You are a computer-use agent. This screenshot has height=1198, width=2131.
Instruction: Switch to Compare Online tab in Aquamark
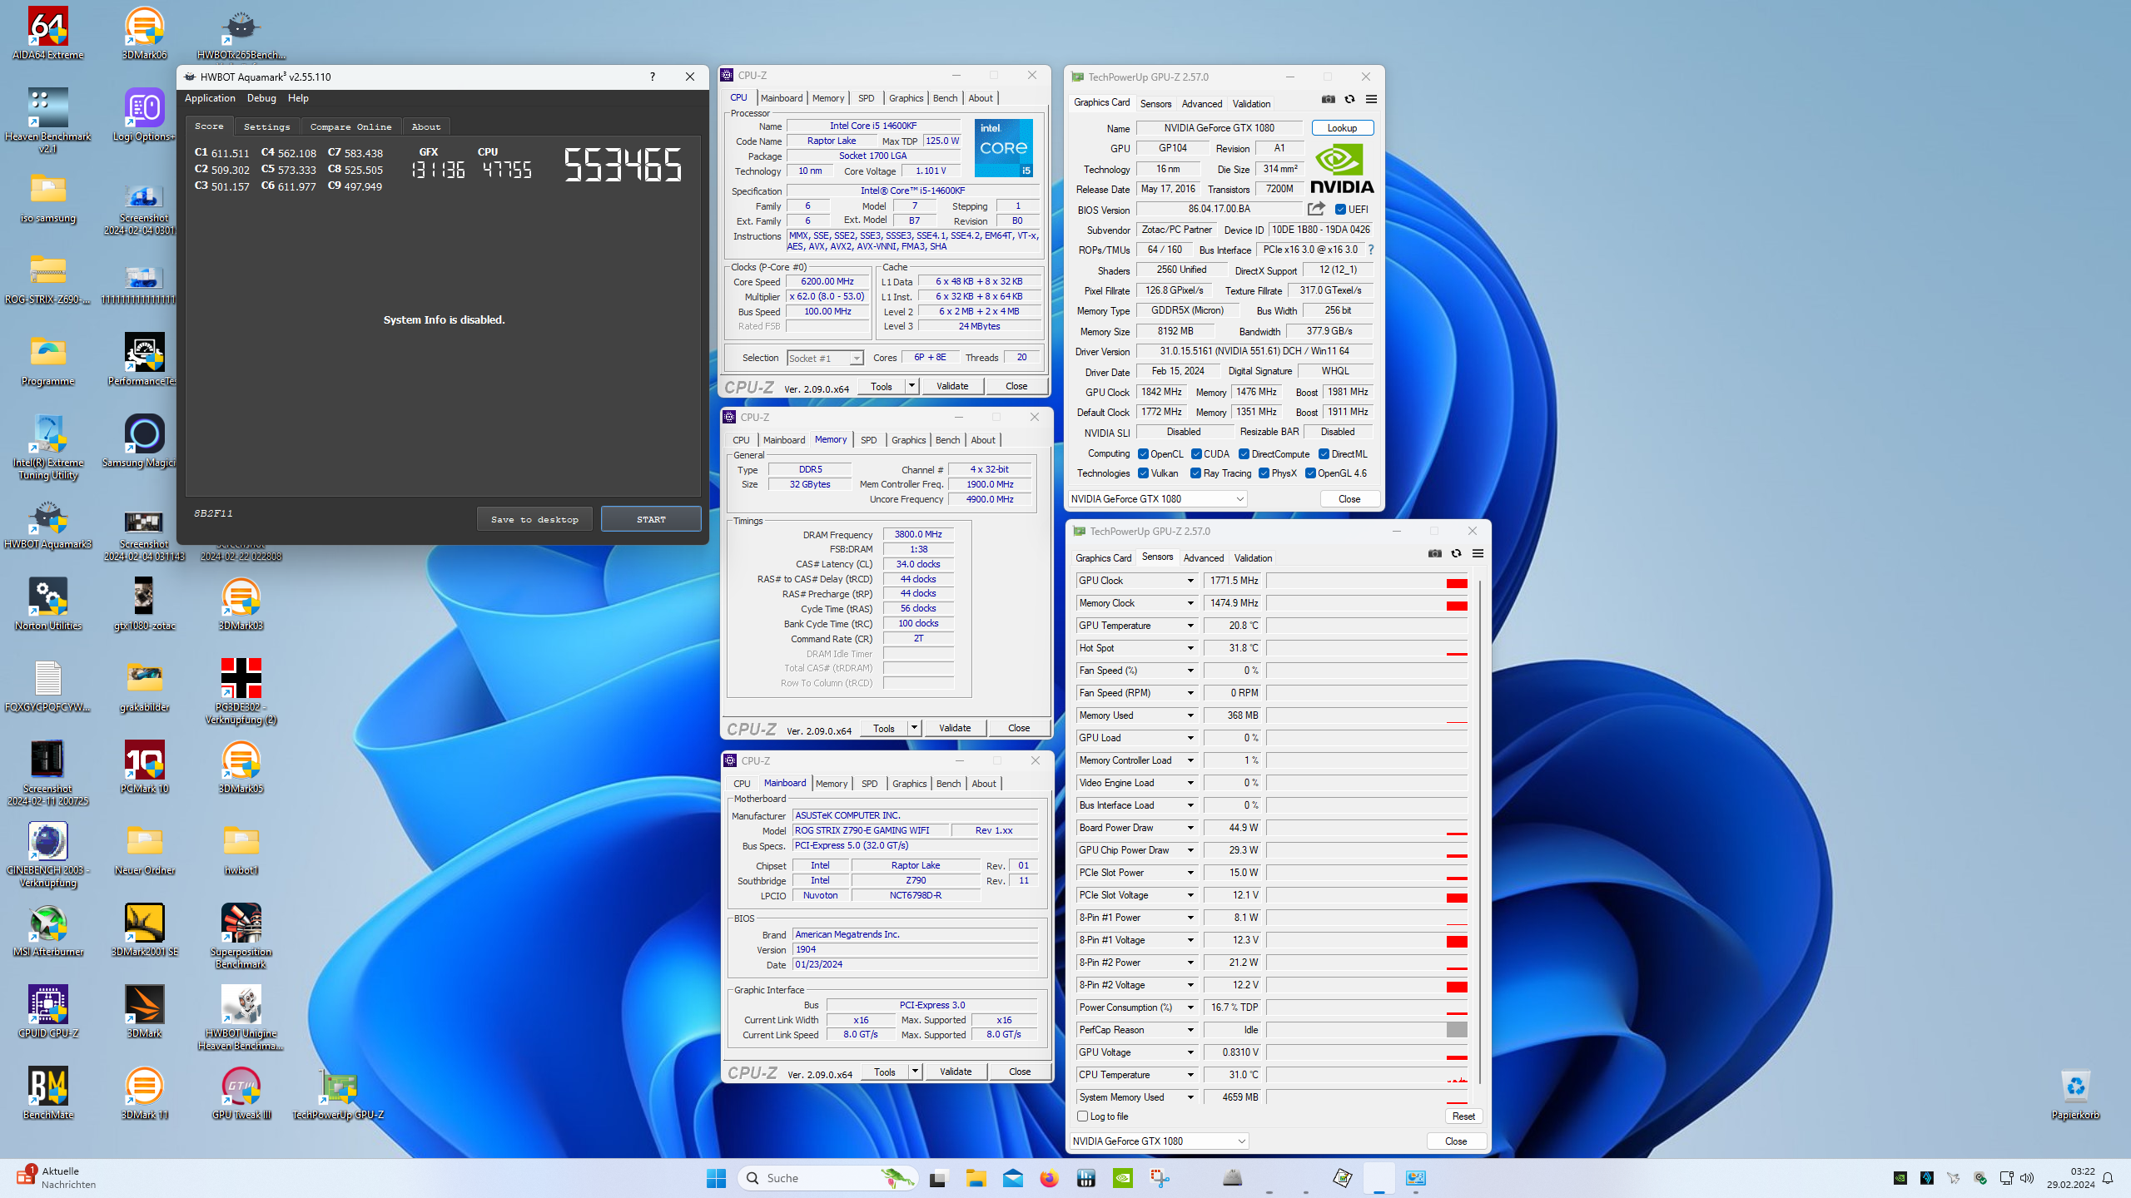click(x=350, y=126)
